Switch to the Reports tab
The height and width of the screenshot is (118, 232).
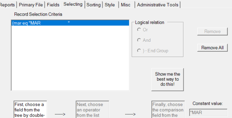tap(8, 5)
